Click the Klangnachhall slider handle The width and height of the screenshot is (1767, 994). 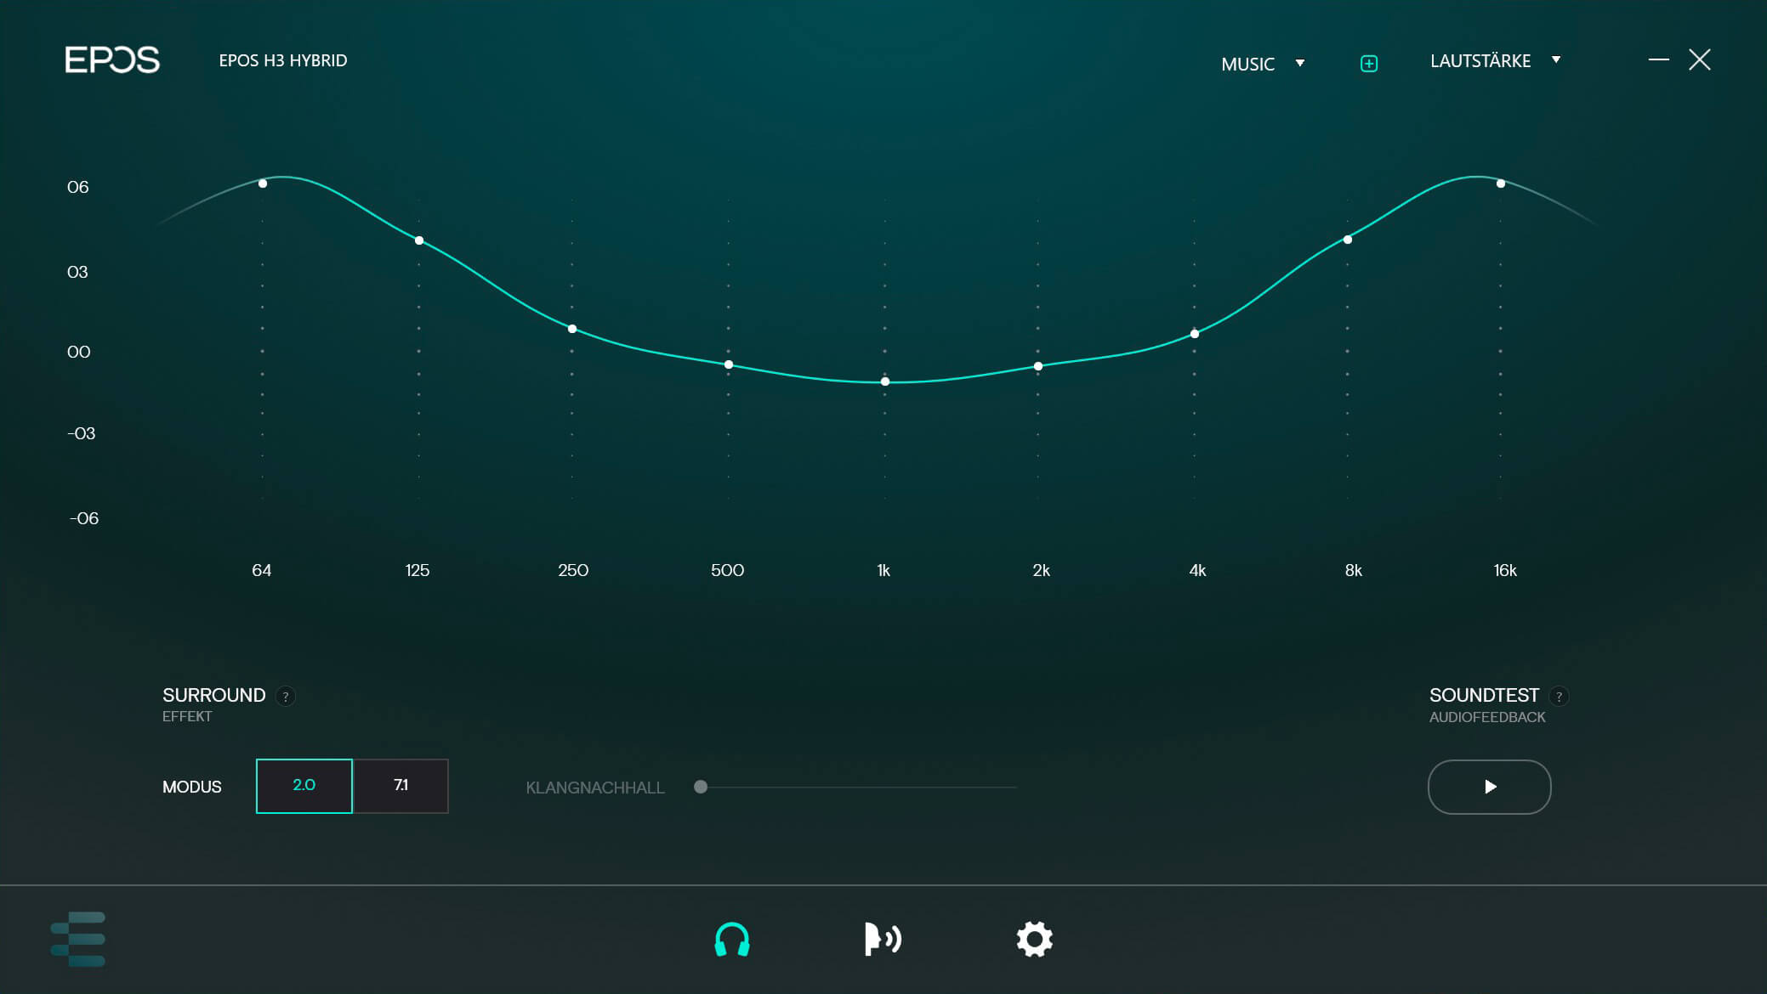701,787
